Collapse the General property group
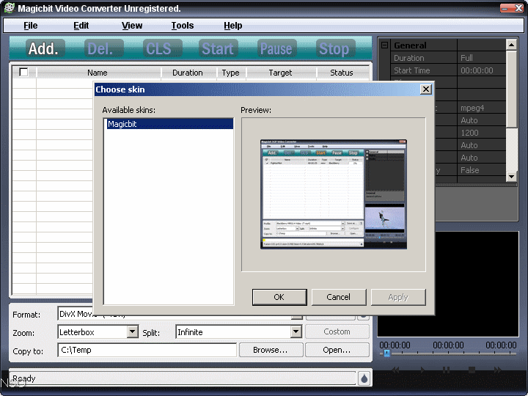528x396 pixels. tap(384, 45)
